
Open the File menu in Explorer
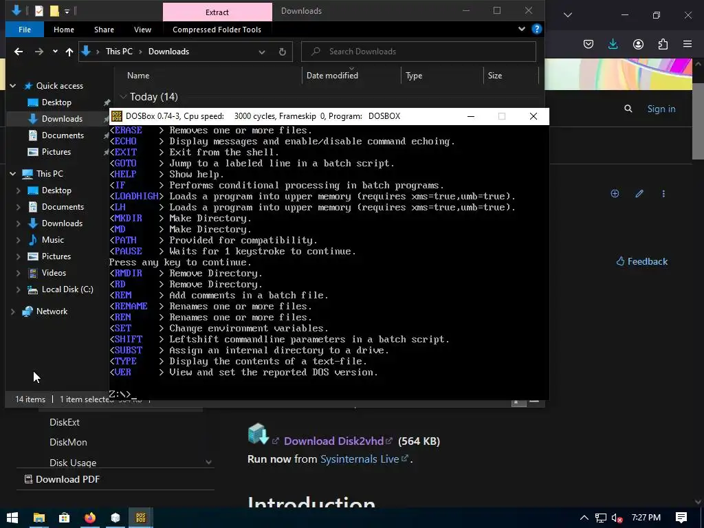[25, 30]
